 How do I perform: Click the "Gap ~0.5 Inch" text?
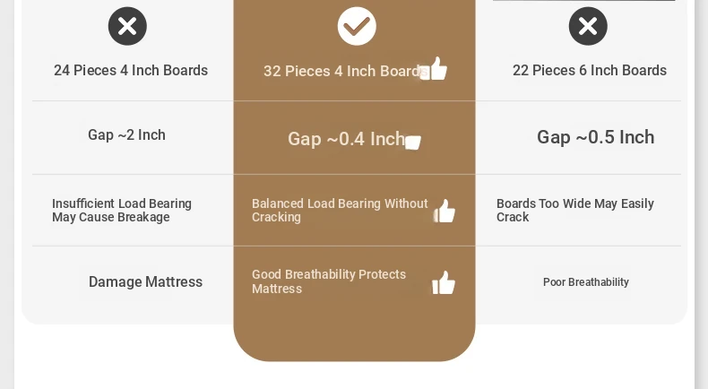(x=595, y=137)
